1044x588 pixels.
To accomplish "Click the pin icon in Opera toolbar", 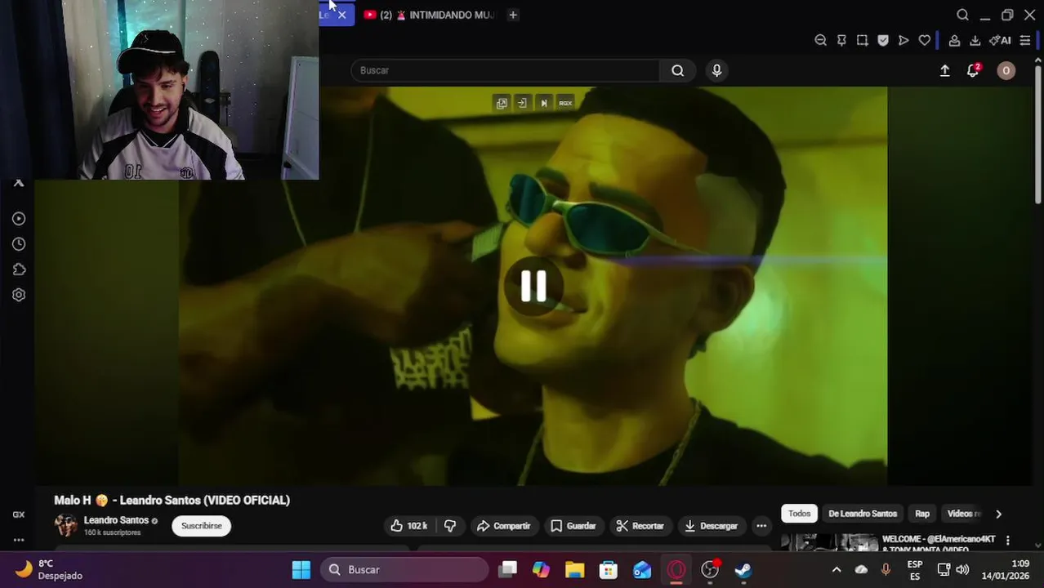I will (x=841, y=40).
